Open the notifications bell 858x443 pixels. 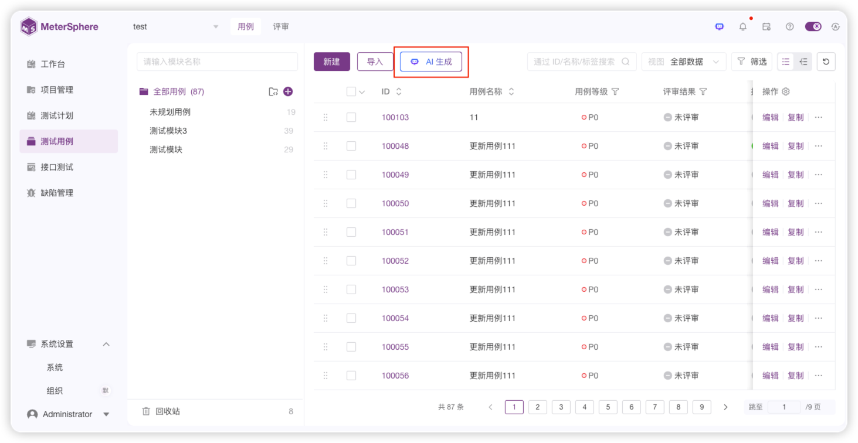pos(743,26)
